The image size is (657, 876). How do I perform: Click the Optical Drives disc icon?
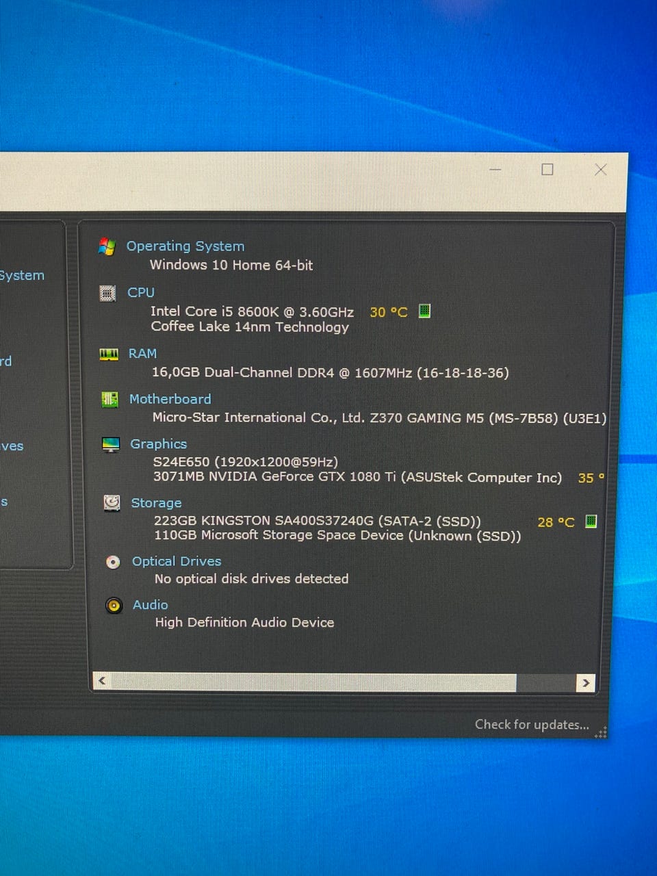click(x=113, y=562)
